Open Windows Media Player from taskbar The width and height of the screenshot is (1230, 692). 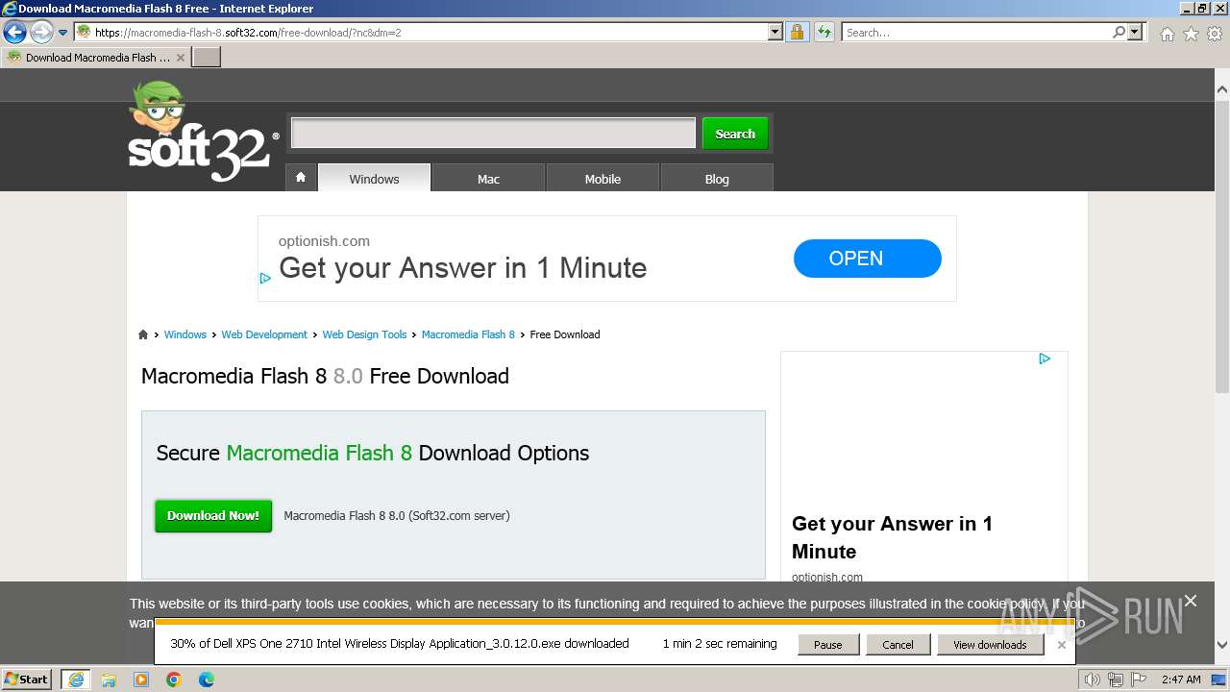pyautogui.click(x=141, y=680)
